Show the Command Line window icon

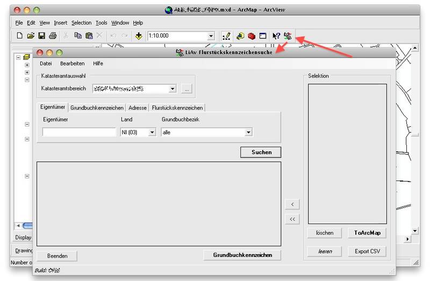263,36
